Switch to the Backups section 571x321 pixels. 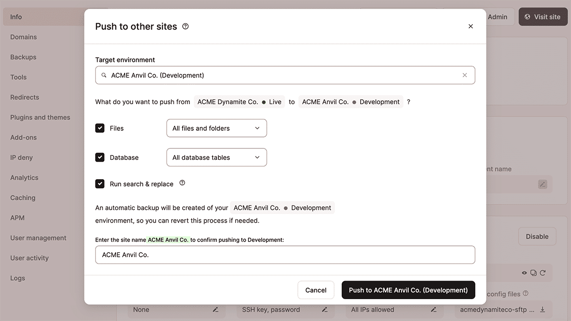(23, 57)
